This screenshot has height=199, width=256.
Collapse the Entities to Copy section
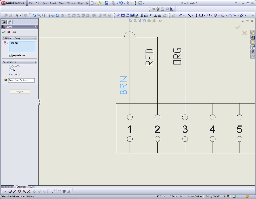35,38
